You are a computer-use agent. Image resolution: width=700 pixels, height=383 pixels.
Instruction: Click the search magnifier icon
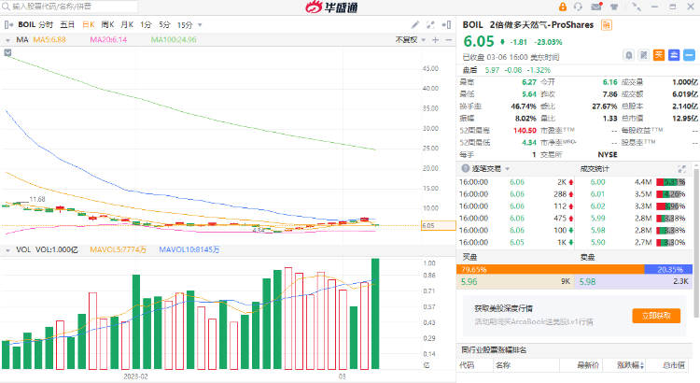point(7,7)
